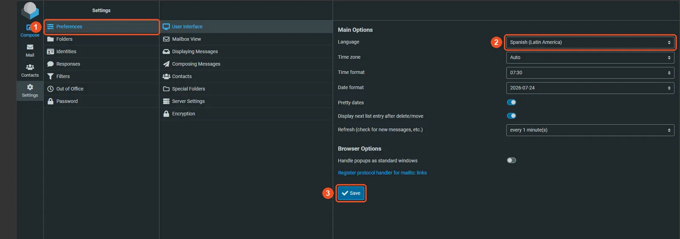Open Contacts from the sidebar people icon
The height and width of the screenshot is (239, 680).
pos(30,67)
